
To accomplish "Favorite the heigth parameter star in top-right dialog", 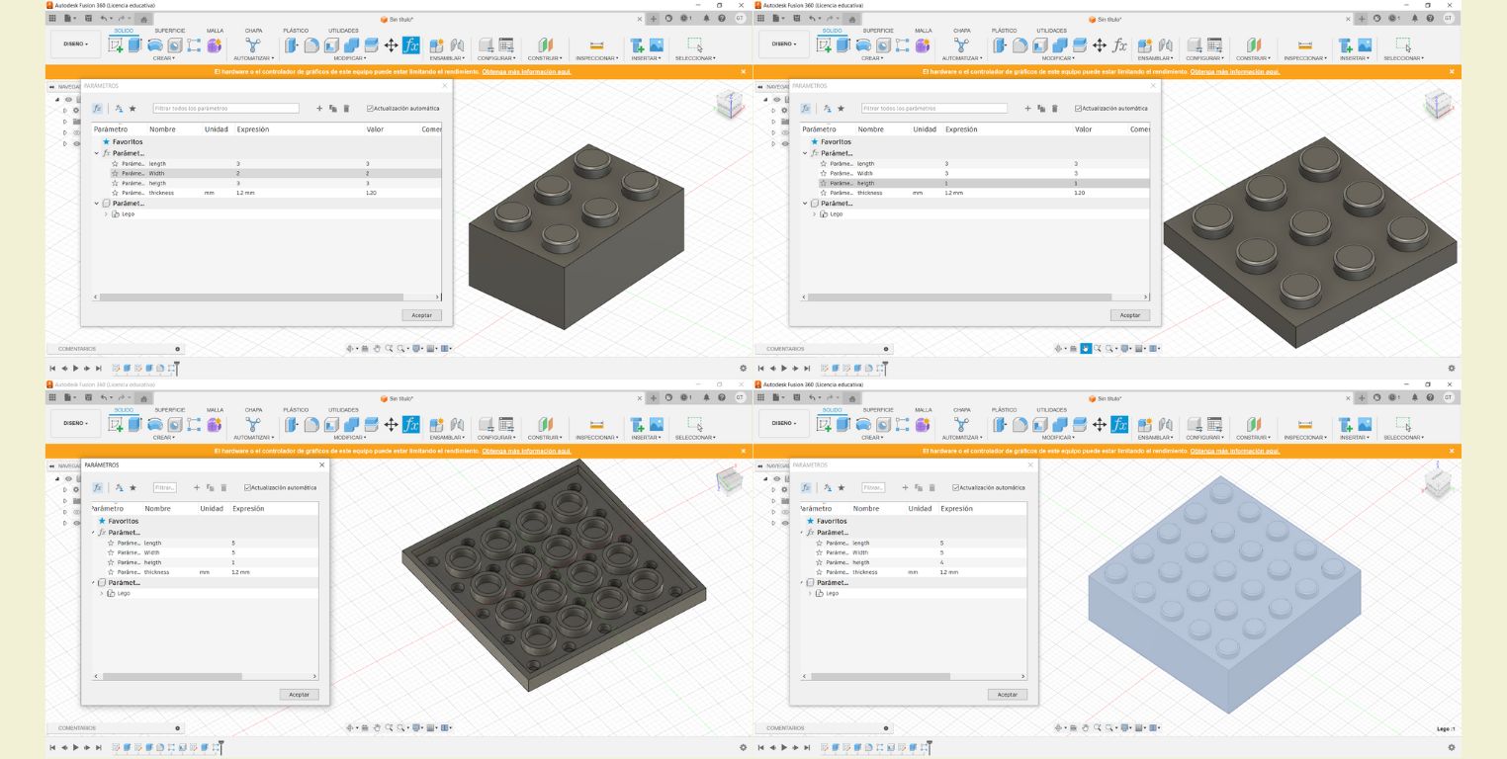I will (823, 183).
